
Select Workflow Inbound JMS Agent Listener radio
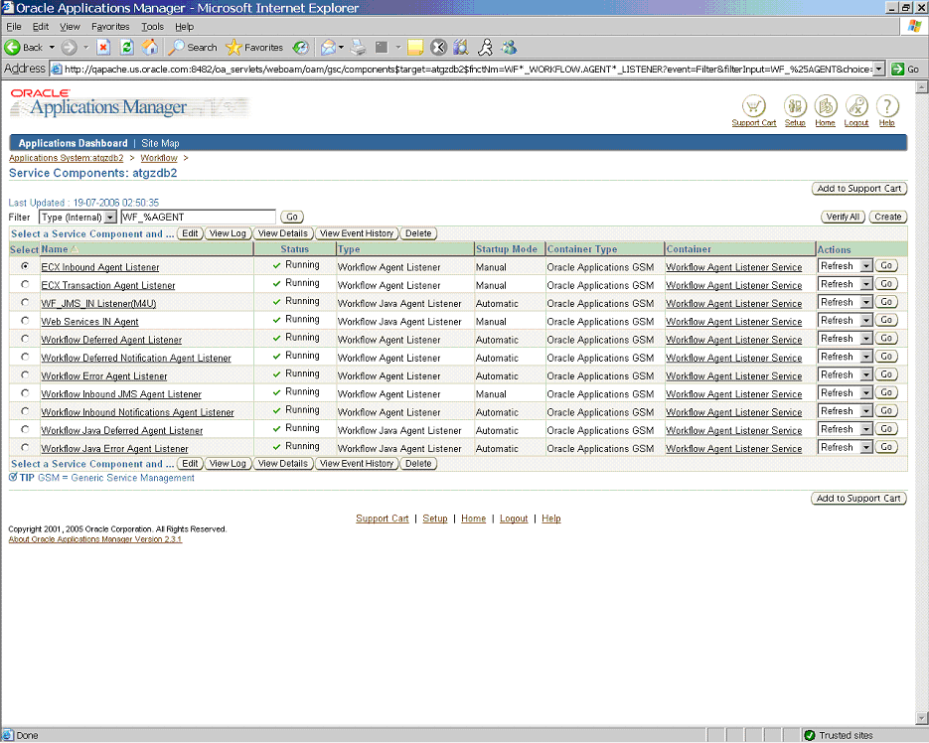(25, 393)
